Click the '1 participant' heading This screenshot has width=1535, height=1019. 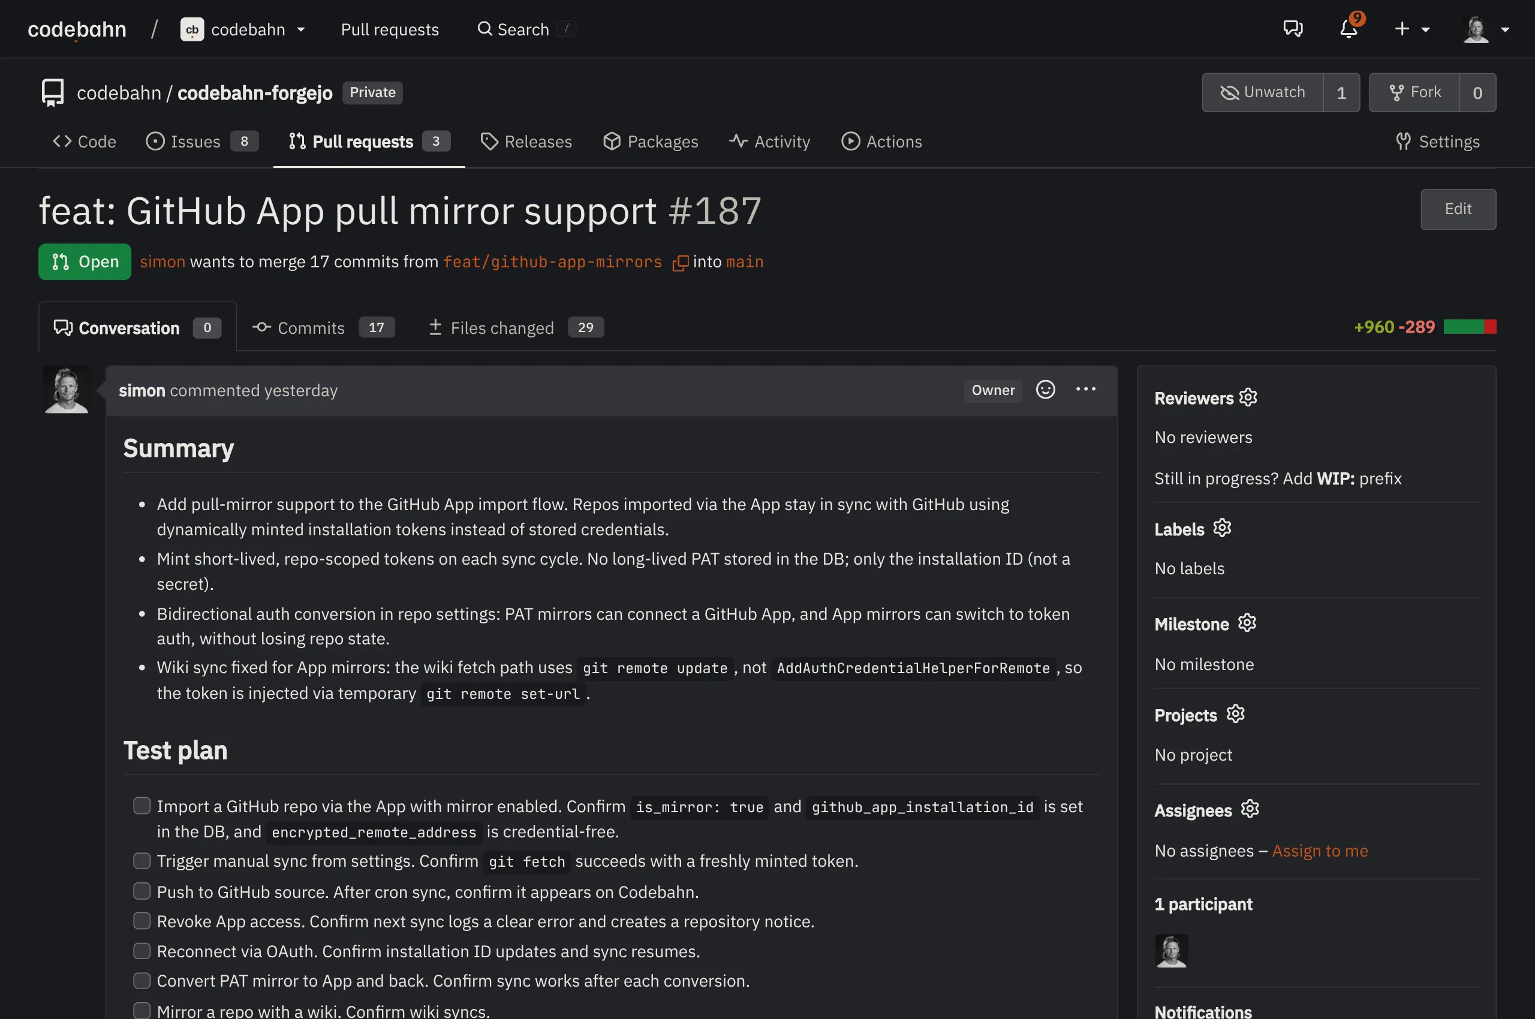tap(1203, 904)
